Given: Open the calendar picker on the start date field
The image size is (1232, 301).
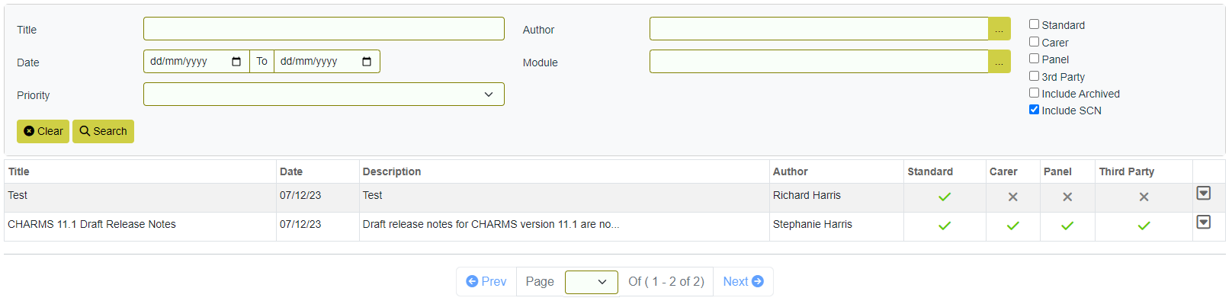Looking at the screenshot, I should (x=236, y=62).
